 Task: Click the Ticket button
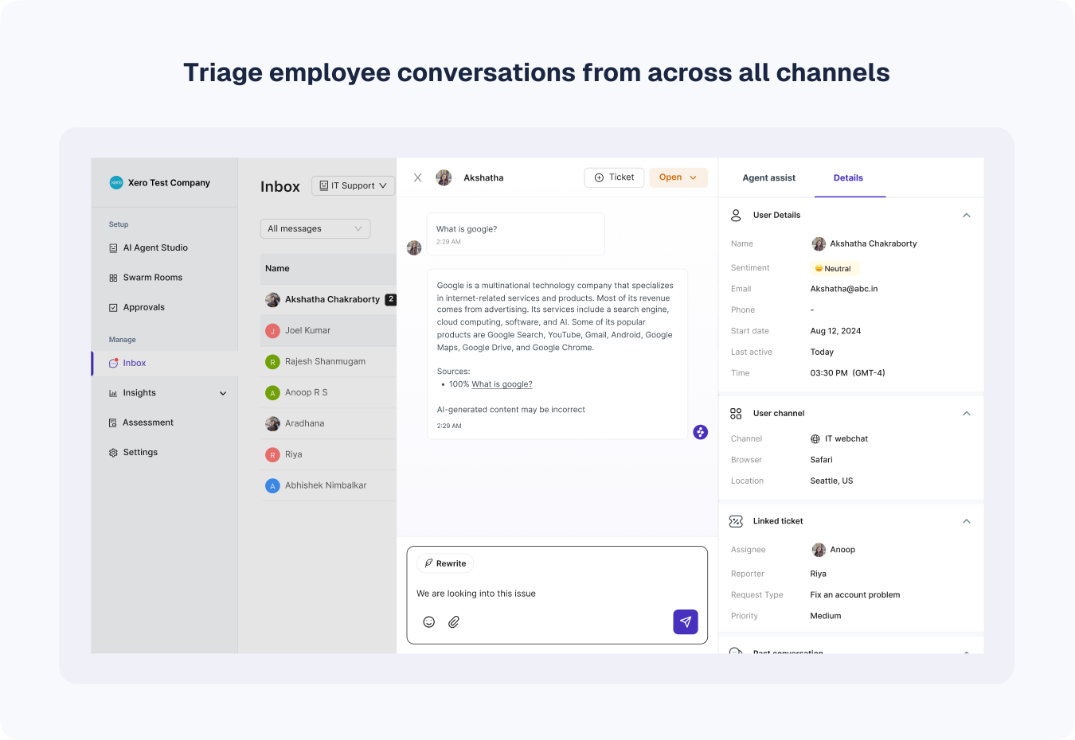click(614, 177)
